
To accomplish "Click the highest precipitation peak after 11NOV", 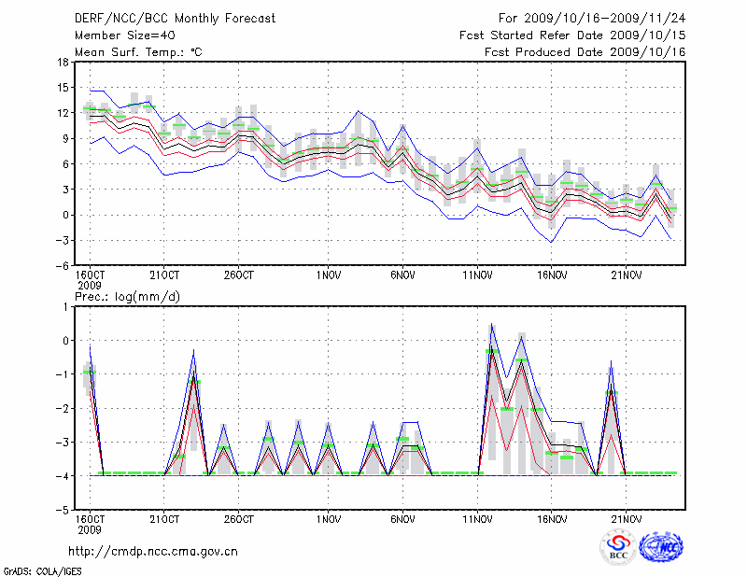I will tap(492, 325).
